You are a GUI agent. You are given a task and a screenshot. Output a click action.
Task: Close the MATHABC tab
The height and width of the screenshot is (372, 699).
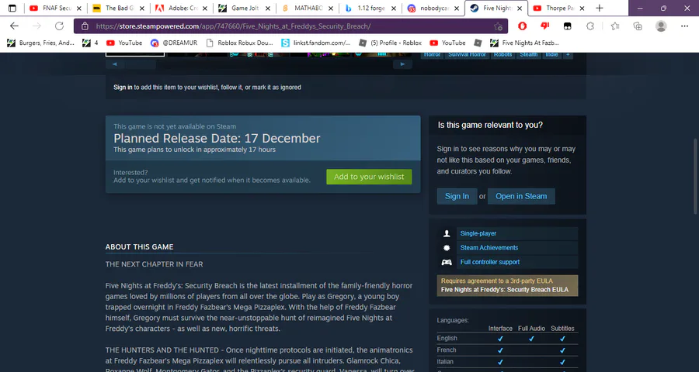click(x=331, y=9)
